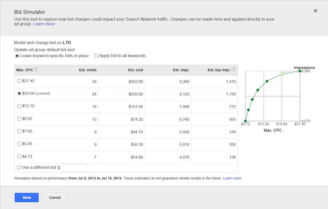This screenshot has height=209, width=328.
Task: Click the $4.72 point on impressions chart
Action: [x=245, y=121]
